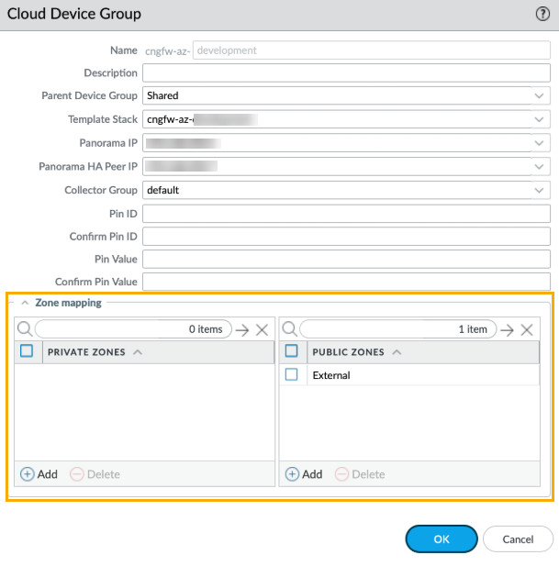
Task: Clear the Public Zones search with X icon
Action: (x=527, y=330)
